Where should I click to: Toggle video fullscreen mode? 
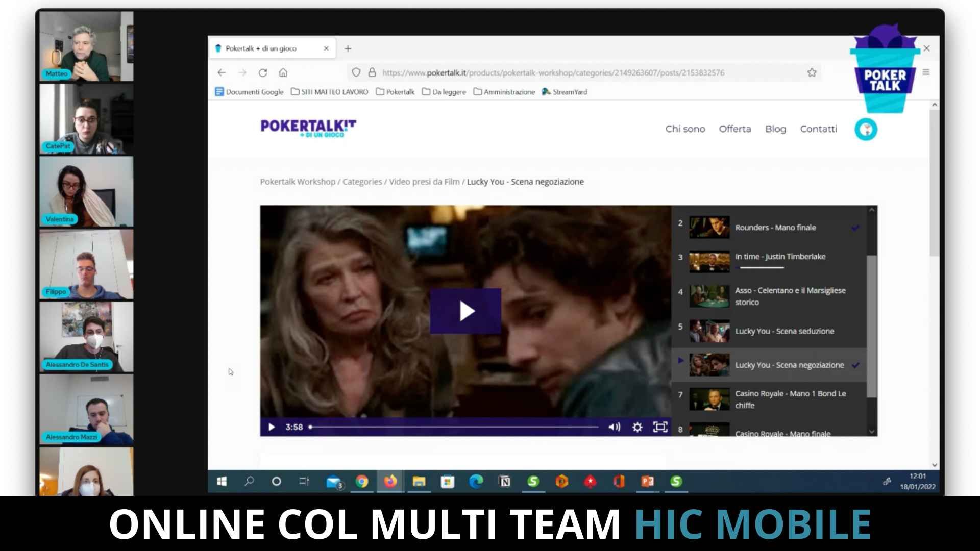660,427
